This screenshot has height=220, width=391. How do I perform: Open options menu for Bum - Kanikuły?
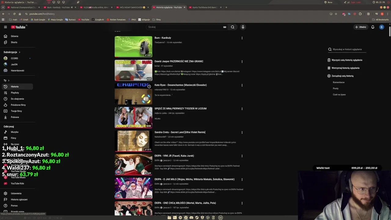[242, 38]
